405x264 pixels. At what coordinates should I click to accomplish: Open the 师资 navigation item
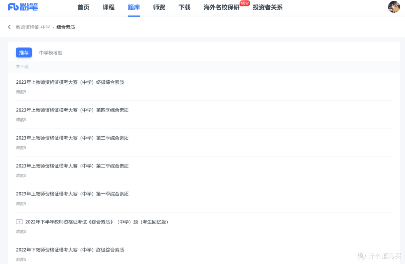tap(159, 7)
